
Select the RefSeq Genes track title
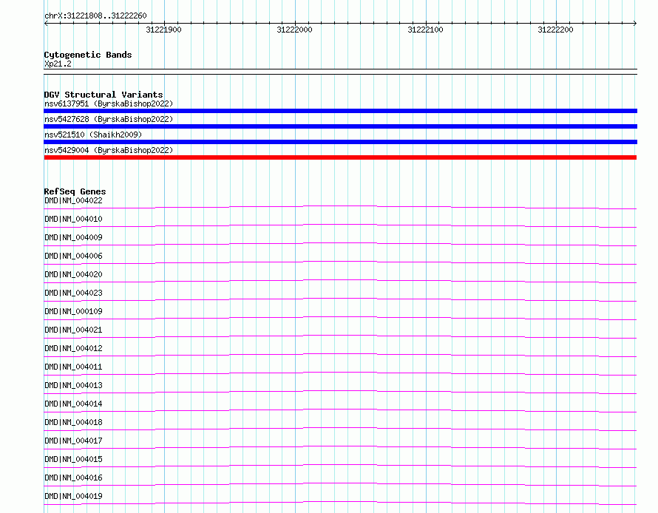(75, 191)
